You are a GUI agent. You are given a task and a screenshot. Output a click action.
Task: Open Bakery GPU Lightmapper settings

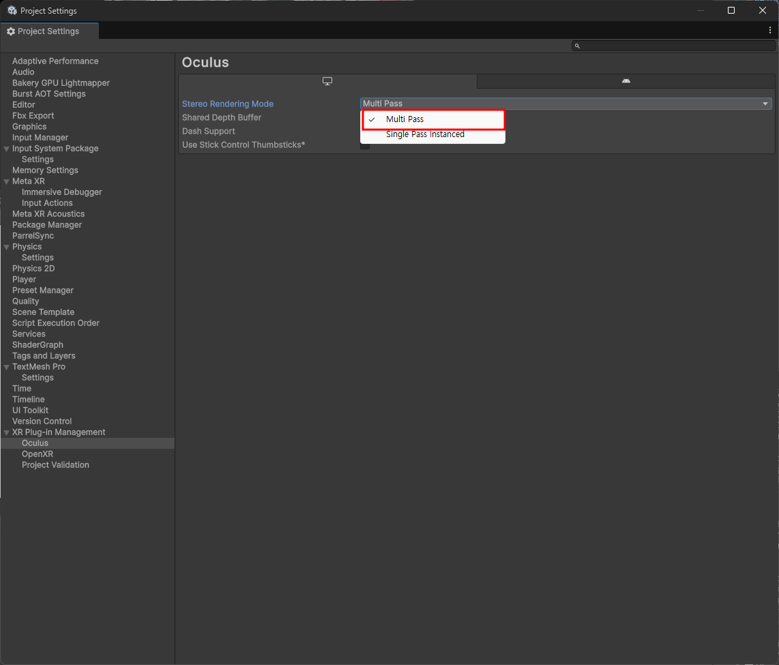tap(61, 83)
